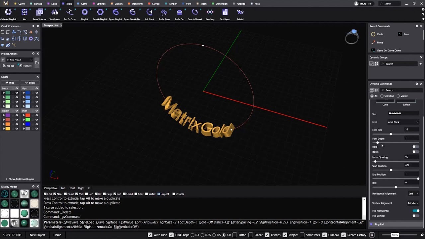Image resolution: width=425 pixels, height=239 pixels.
Task: Enable the Cen osnap checkbox
Action: coord(86,194)
